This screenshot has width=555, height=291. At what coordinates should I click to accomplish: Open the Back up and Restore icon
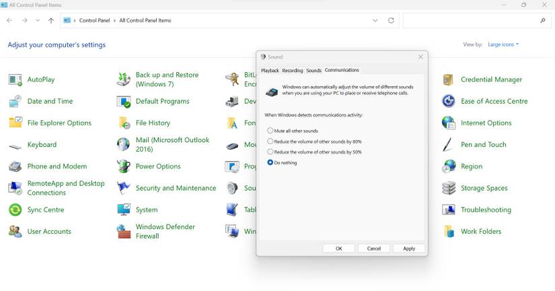tap(124, 79)
